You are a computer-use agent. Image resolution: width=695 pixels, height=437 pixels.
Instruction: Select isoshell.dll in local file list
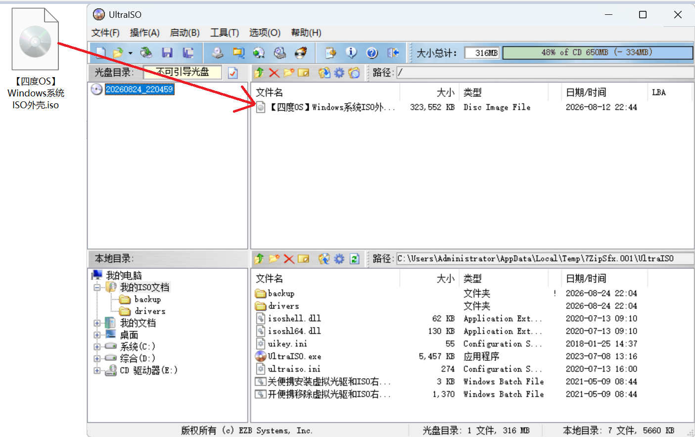(294, 318)
